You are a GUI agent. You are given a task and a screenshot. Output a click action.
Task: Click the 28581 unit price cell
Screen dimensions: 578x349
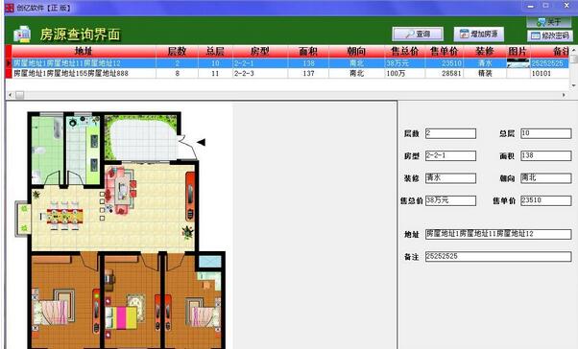point(445,73)
